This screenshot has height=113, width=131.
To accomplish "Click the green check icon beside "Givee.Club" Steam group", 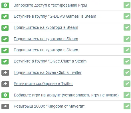I will [x=5, y=62].
